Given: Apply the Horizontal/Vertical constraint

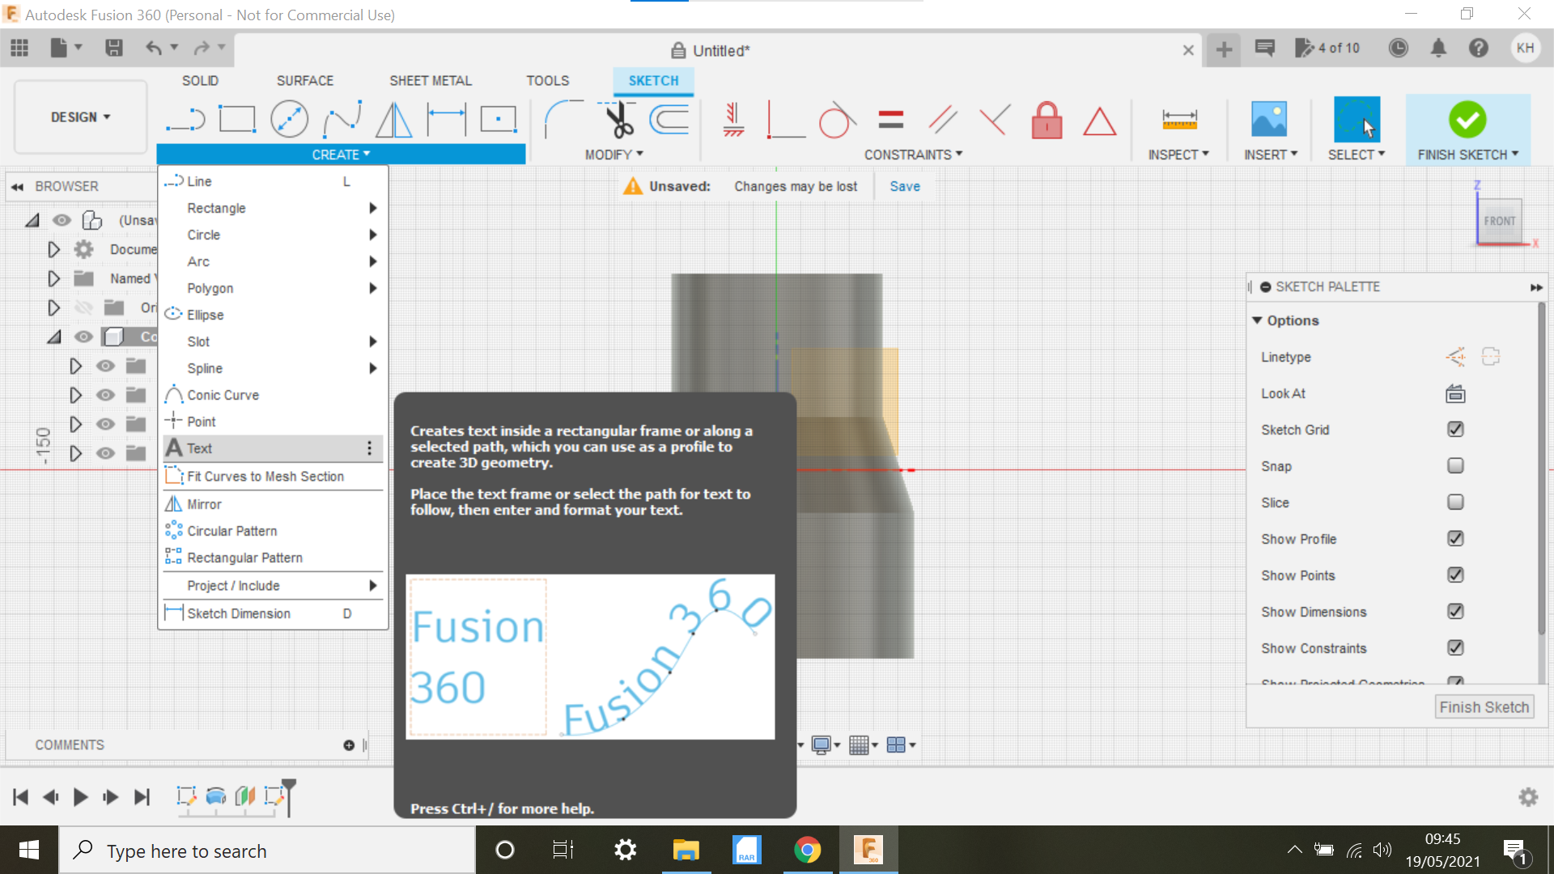Looking at the screenshot, I should pyautogui.click(x=733, y=120).
